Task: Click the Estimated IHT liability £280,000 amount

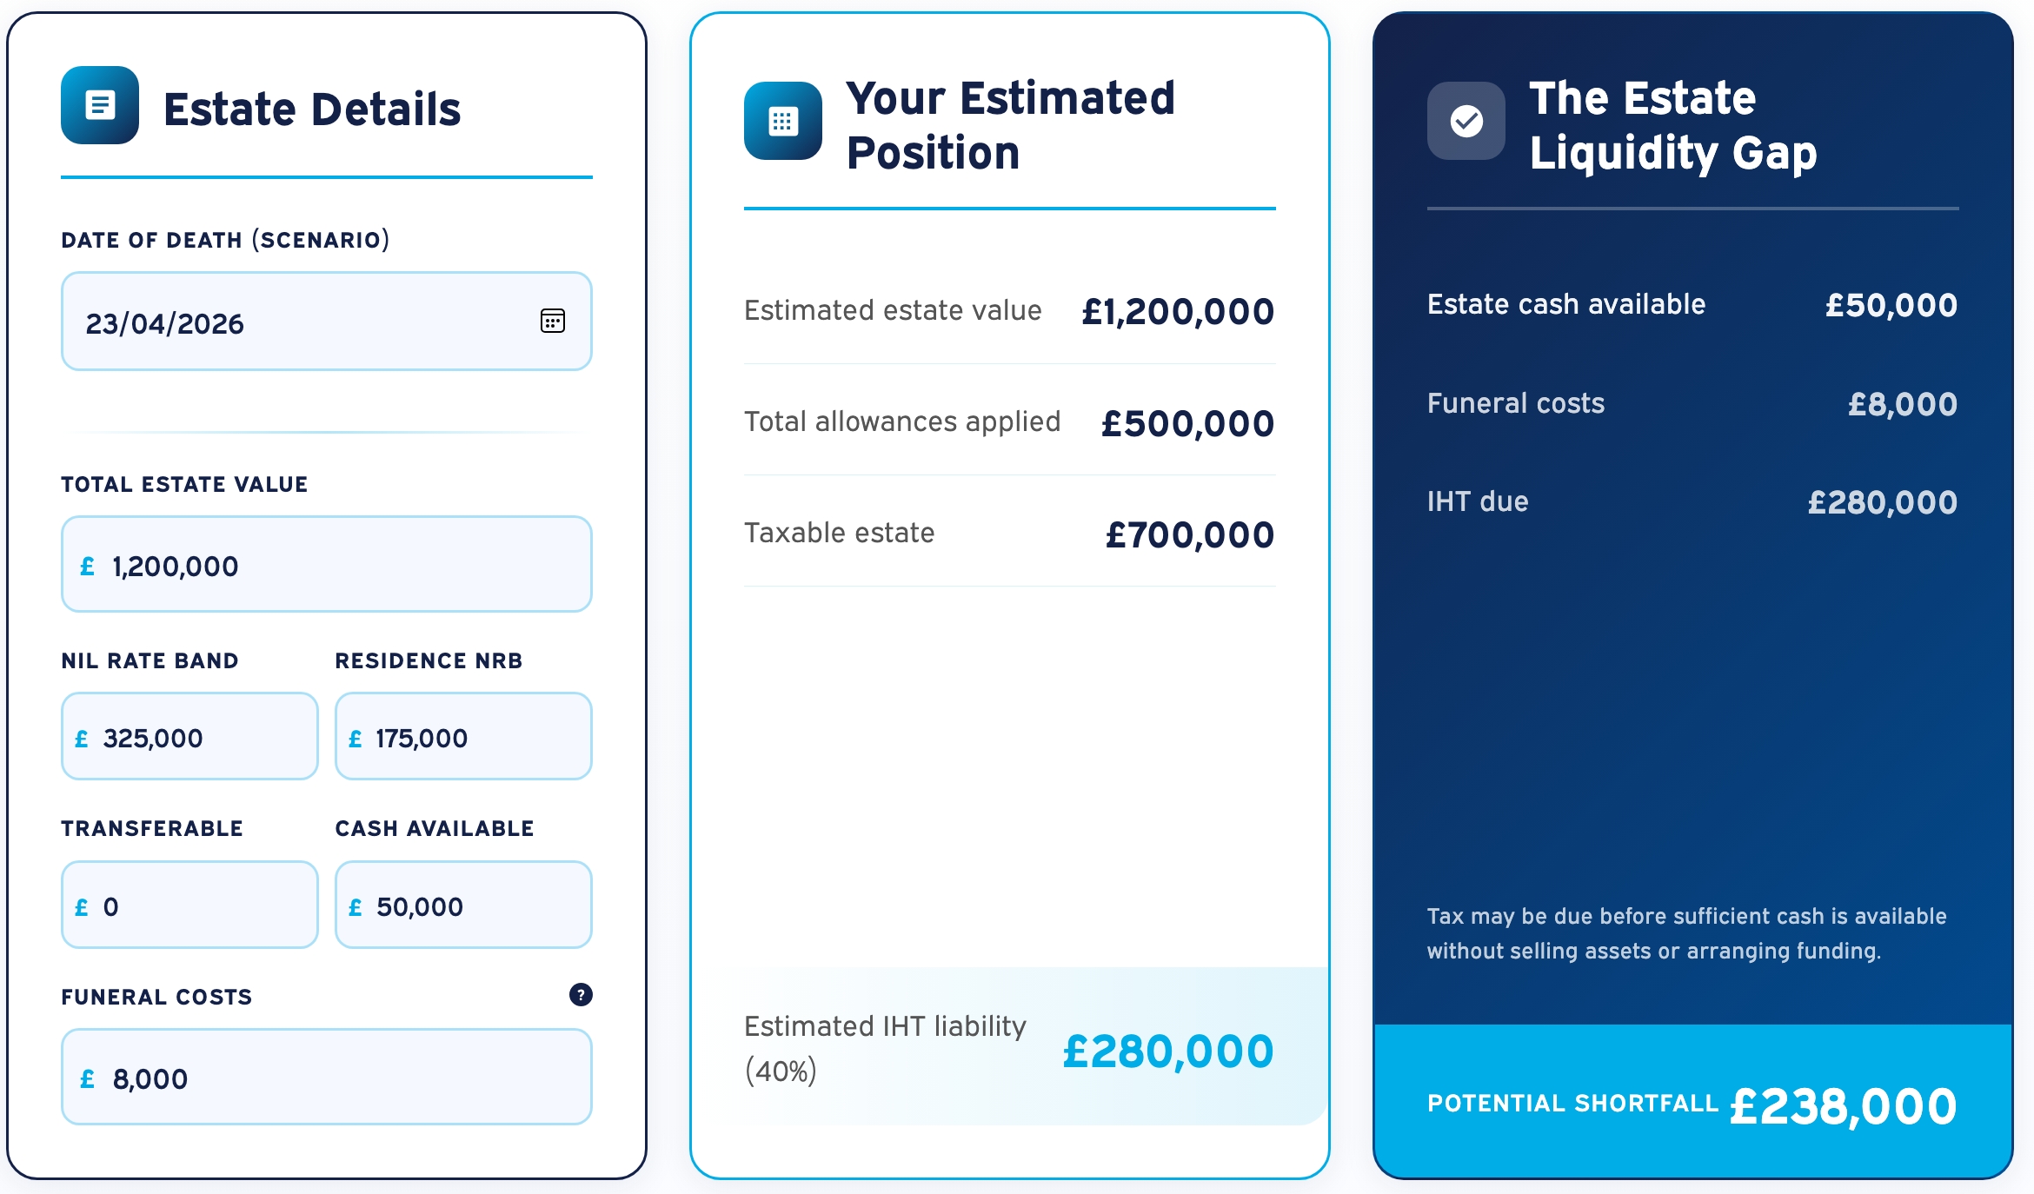Action: tap(1167, 1051)
